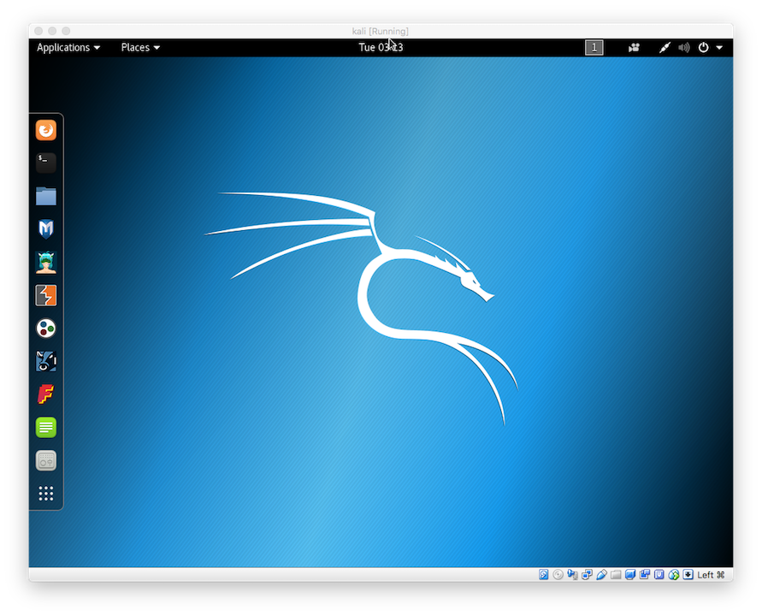Expand the Applications menu
This screenshot has height=616, width=762.
(x=68, y=48)
